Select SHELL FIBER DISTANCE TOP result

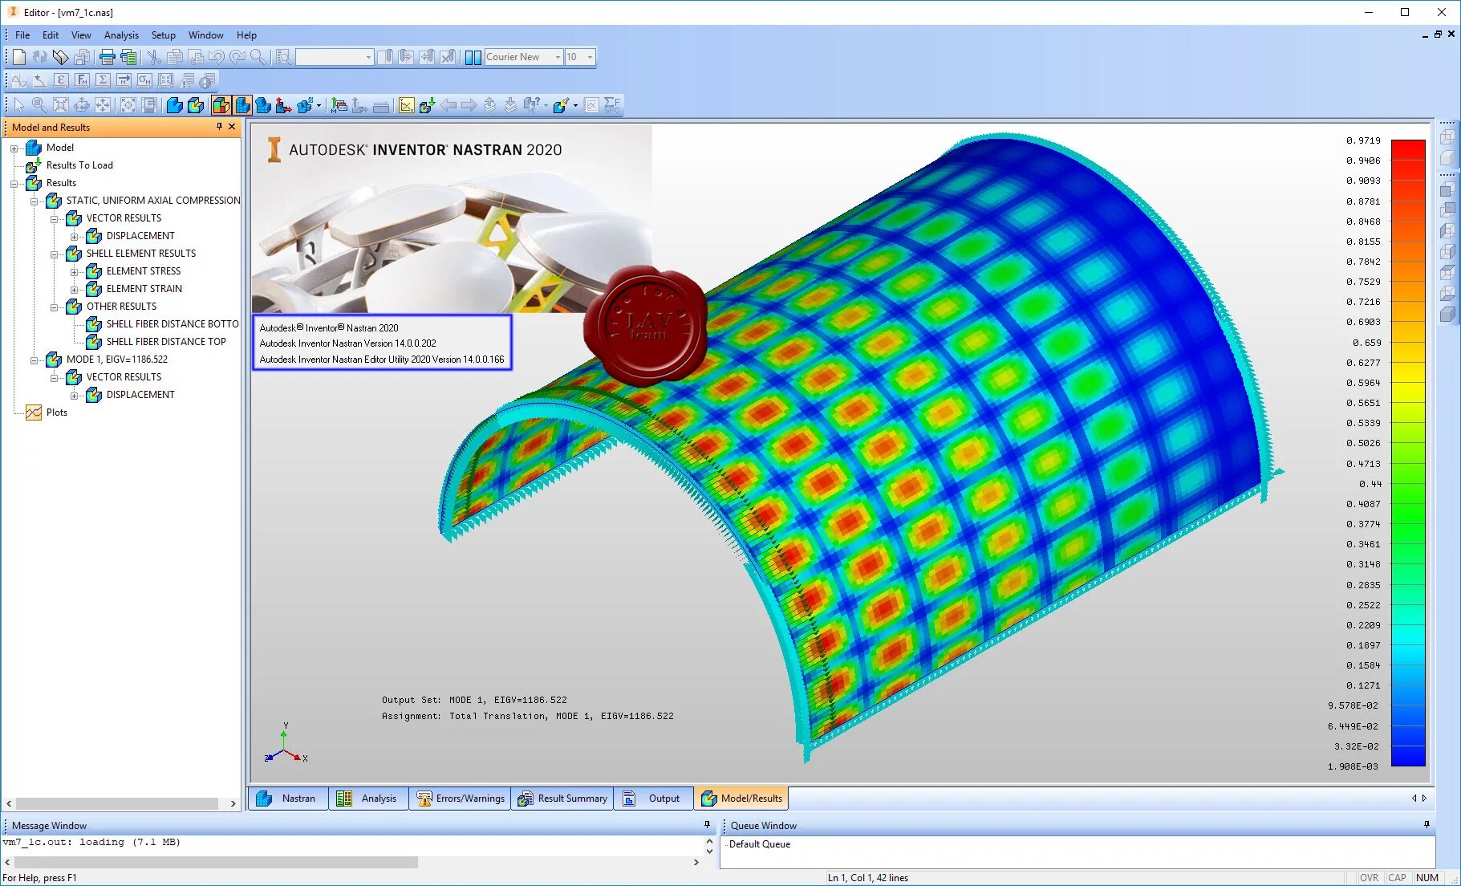click(x=166, y=342)
